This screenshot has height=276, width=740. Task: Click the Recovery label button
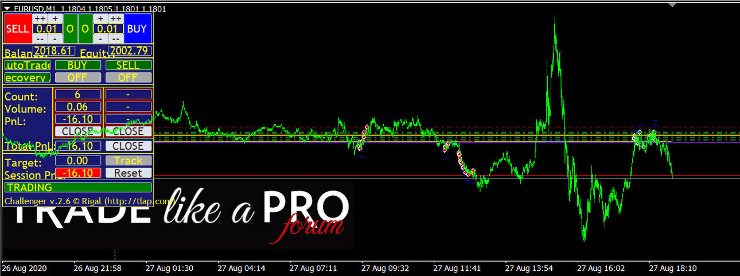(x=28, y=77)
